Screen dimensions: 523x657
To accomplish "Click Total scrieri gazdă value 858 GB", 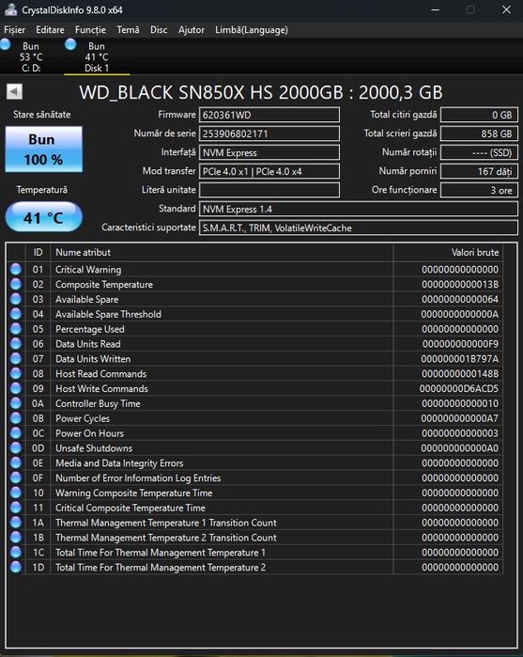I will [479, 133].
